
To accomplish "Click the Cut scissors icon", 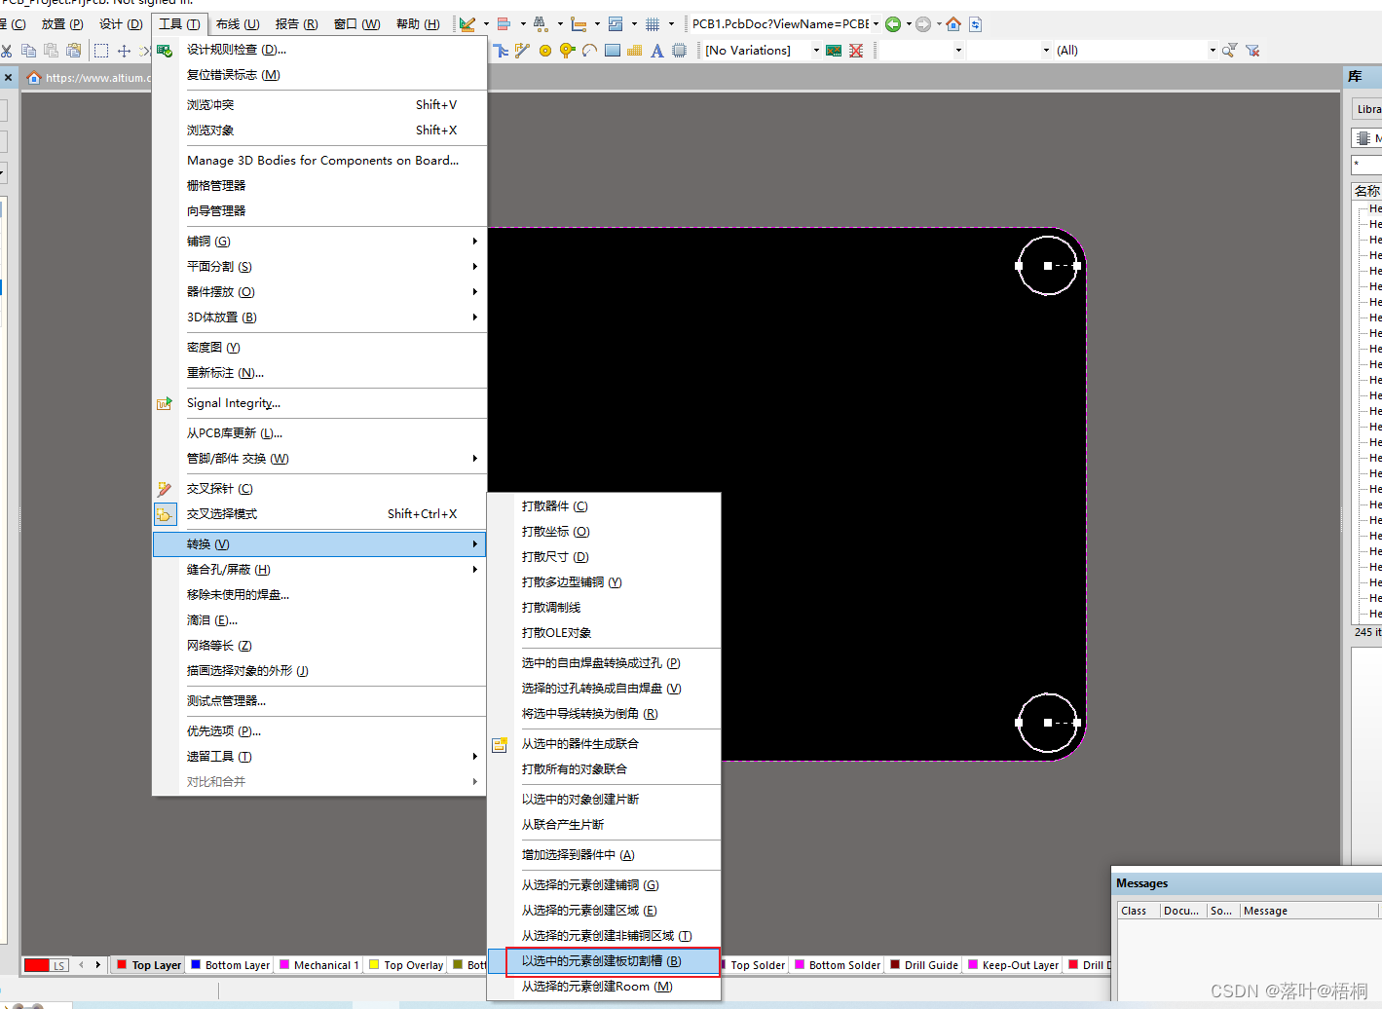I will [x=6, y=51].
